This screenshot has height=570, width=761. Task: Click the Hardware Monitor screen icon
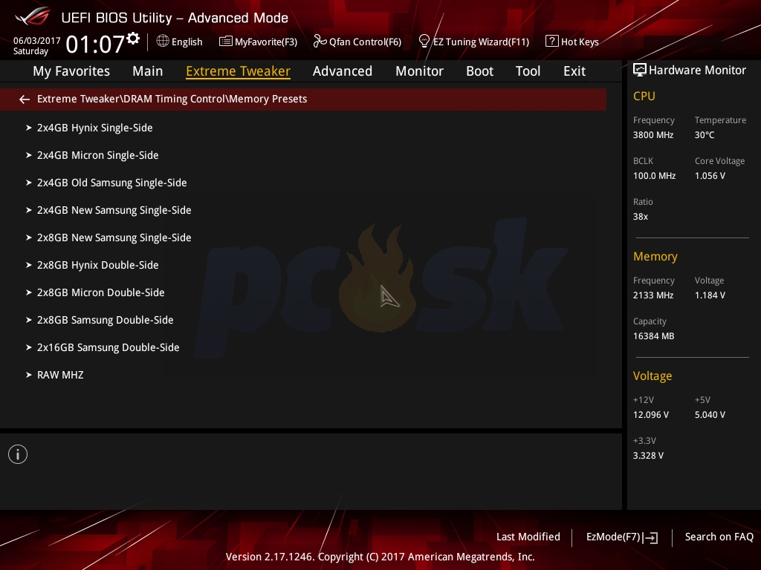640,71
